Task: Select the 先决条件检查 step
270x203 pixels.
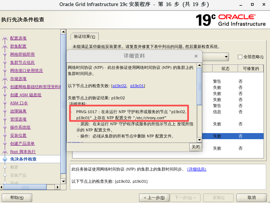Action: (23, 159)
